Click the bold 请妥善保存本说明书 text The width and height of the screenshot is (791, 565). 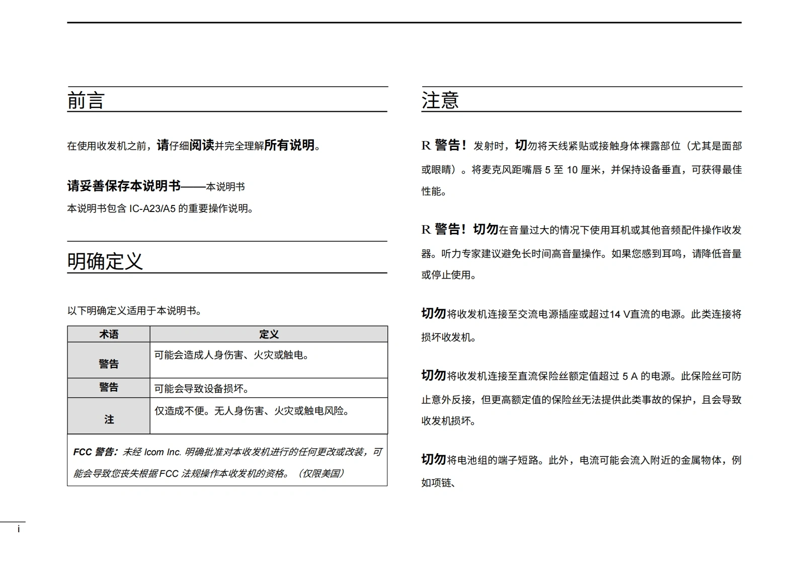point(124,186)
